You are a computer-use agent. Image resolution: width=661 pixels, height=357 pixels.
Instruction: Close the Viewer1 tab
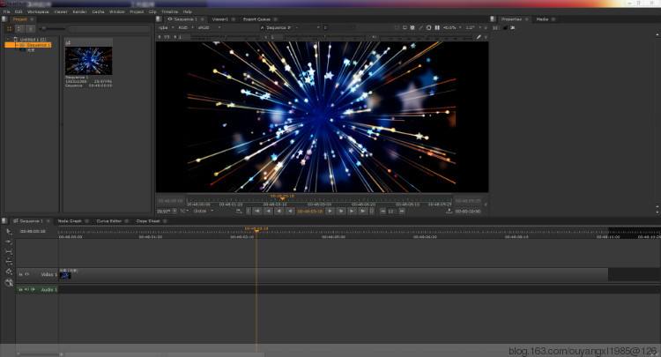tap(234, 19)
